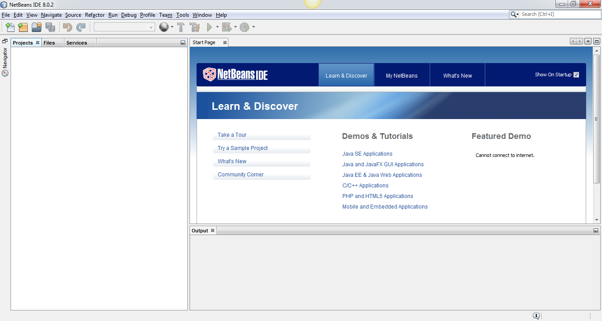The width and height of the screenshot is (602, 321).
Task: Open the Run menu
Action: [x=113, y=15]
